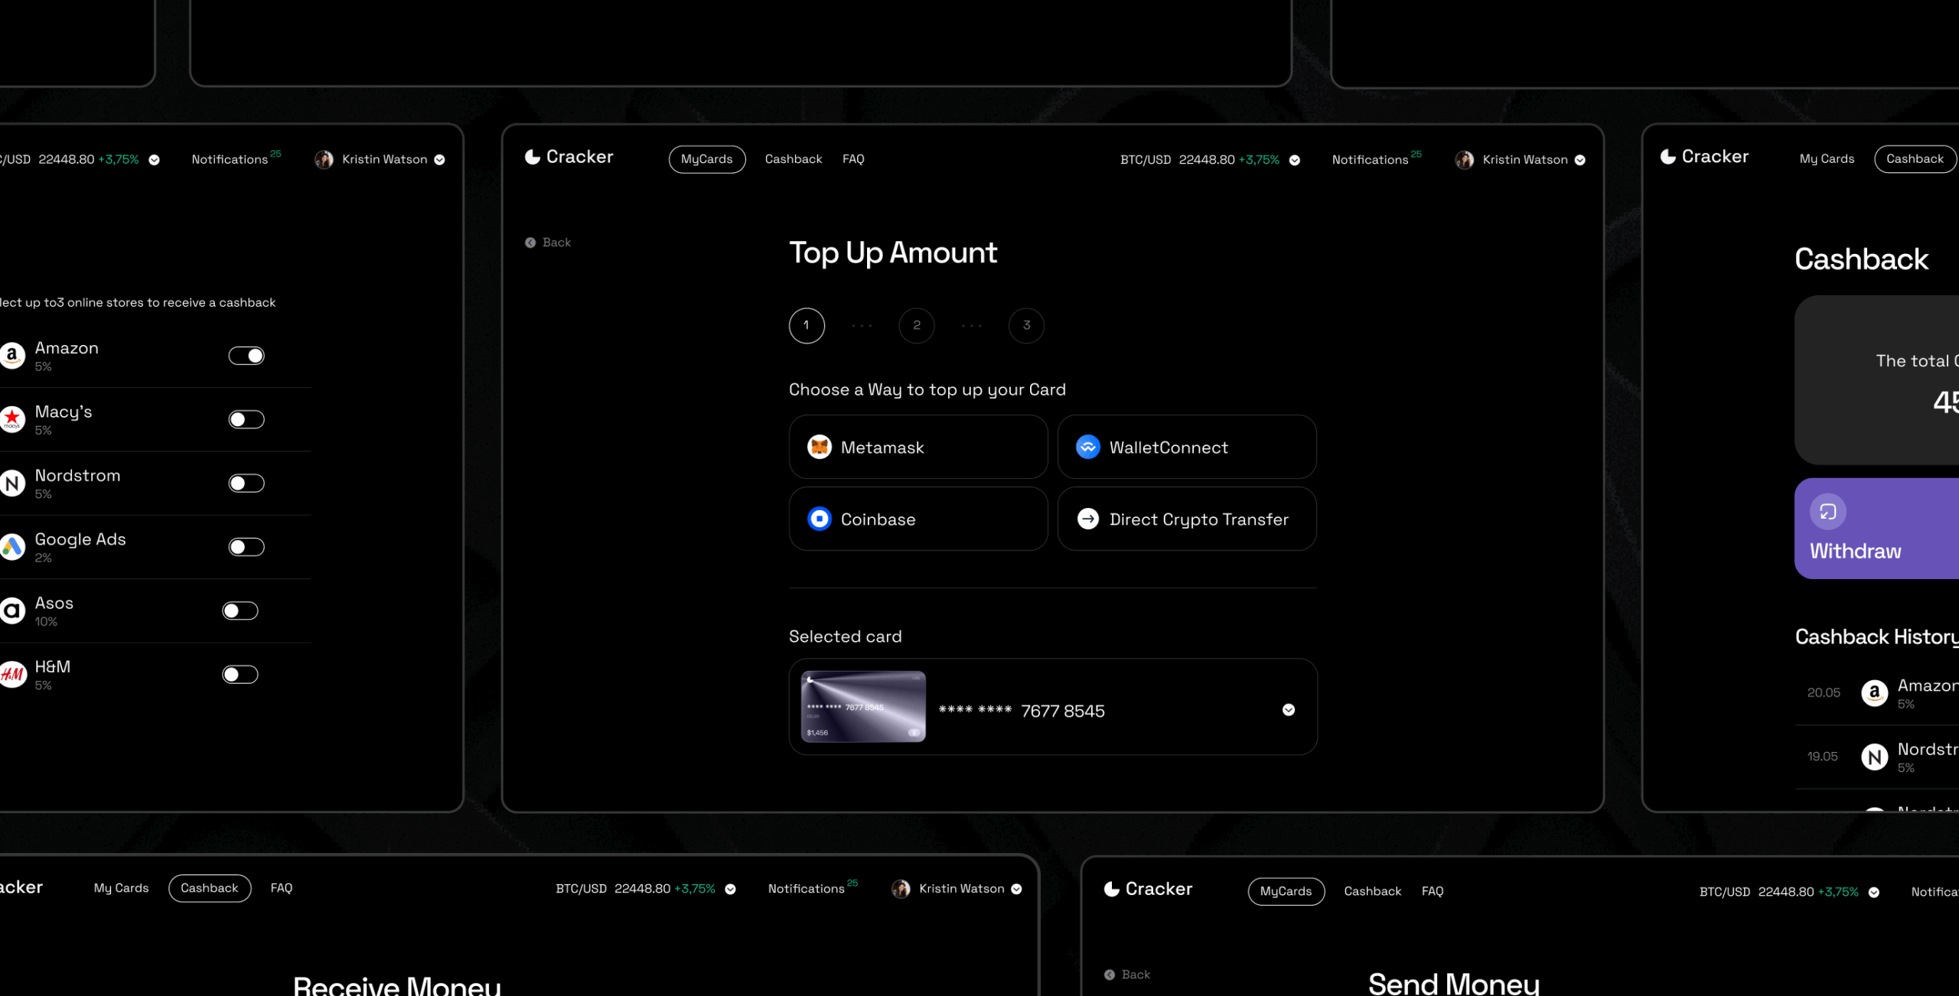
Task: Open BTC/USD dropdown in Send Money window
Action: (x=1874, y=892)
